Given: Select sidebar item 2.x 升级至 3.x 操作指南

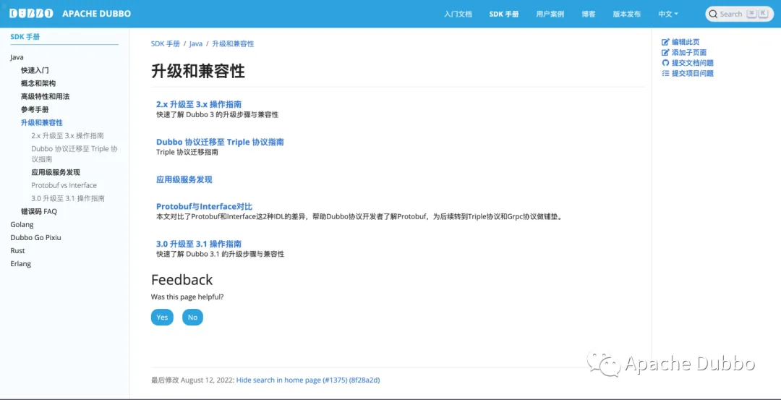Looking at the screenshot, I should point(68,135).
